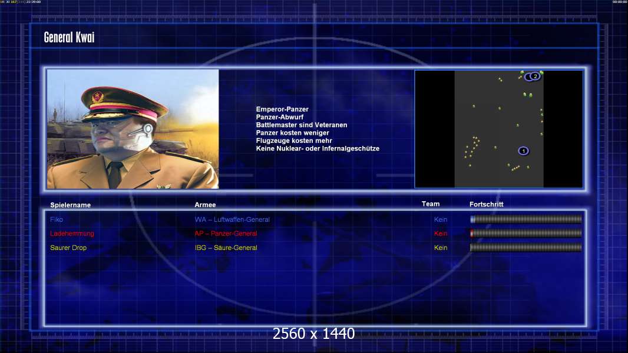Select player name Ladehemmung
The image size is (628, 353).
72,234
